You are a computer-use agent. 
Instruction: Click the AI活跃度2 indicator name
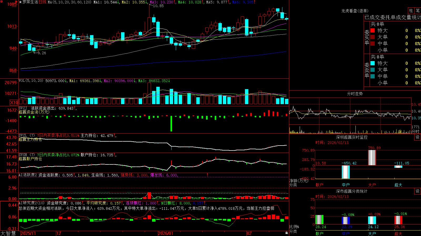pyautogui.click(x=28, y=175)
